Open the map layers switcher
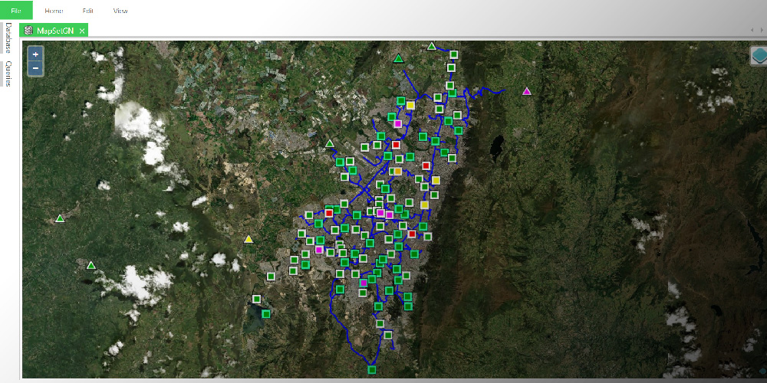Screen dimensions: 767x383 pos(758,55)
